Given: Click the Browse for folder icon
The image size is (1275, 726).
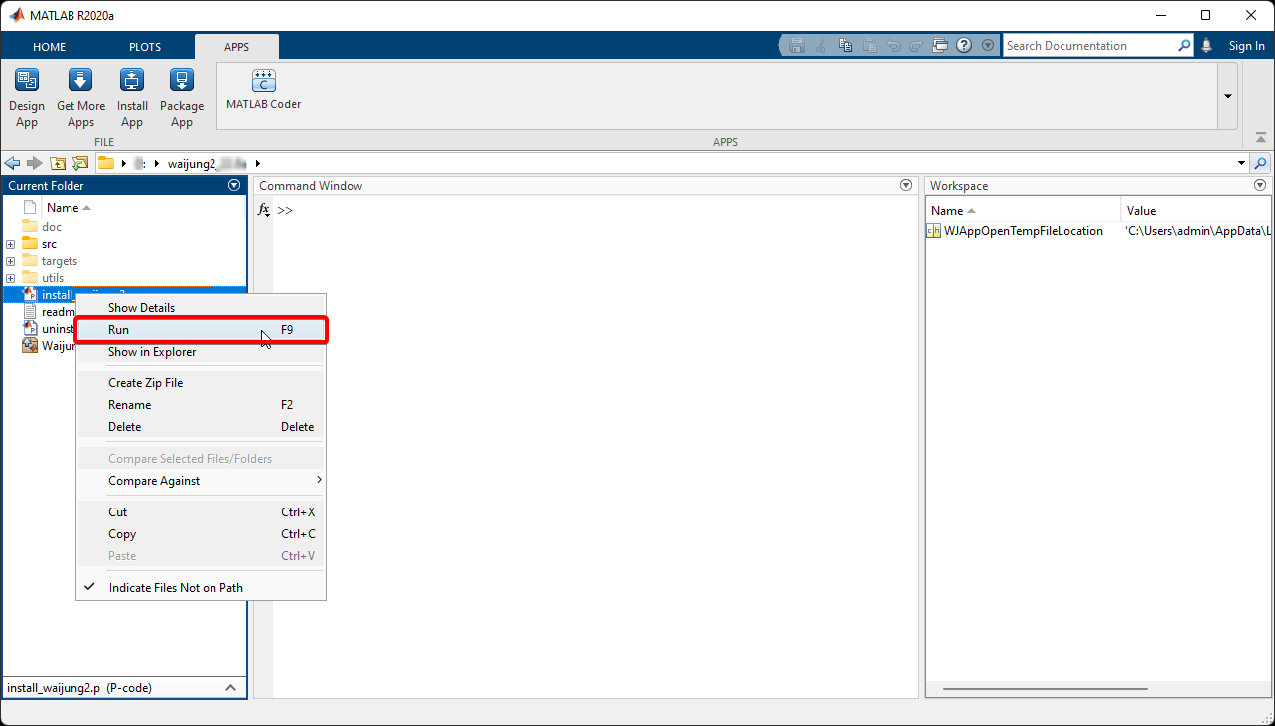Looking at the screenshot, I should pyautogui.click(x=80, y=163).
